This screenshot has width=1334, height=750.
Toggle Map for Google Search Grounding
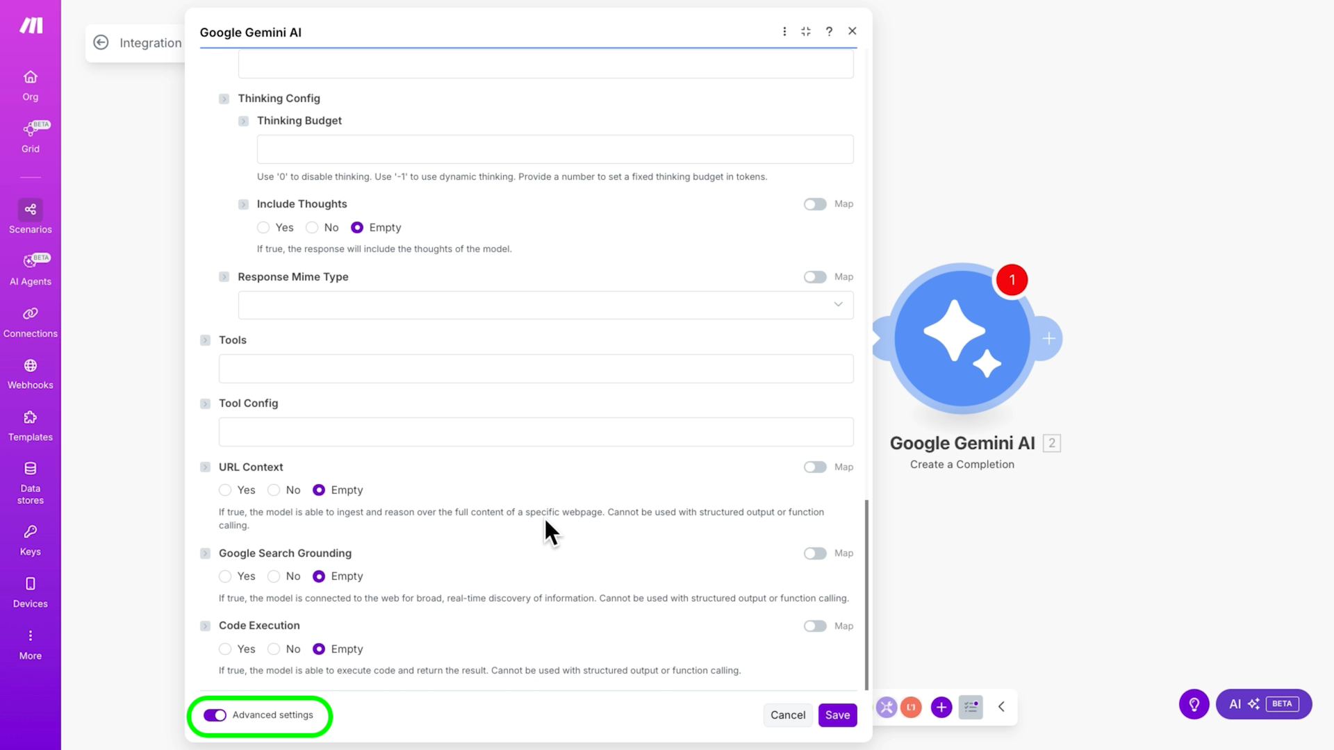815,553
